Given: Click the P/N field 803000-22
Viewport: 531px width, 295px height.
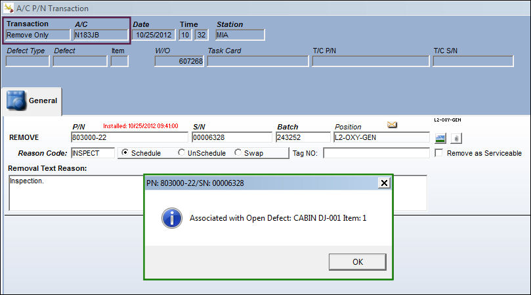Looking at the screenshot, I should (129, 137).
